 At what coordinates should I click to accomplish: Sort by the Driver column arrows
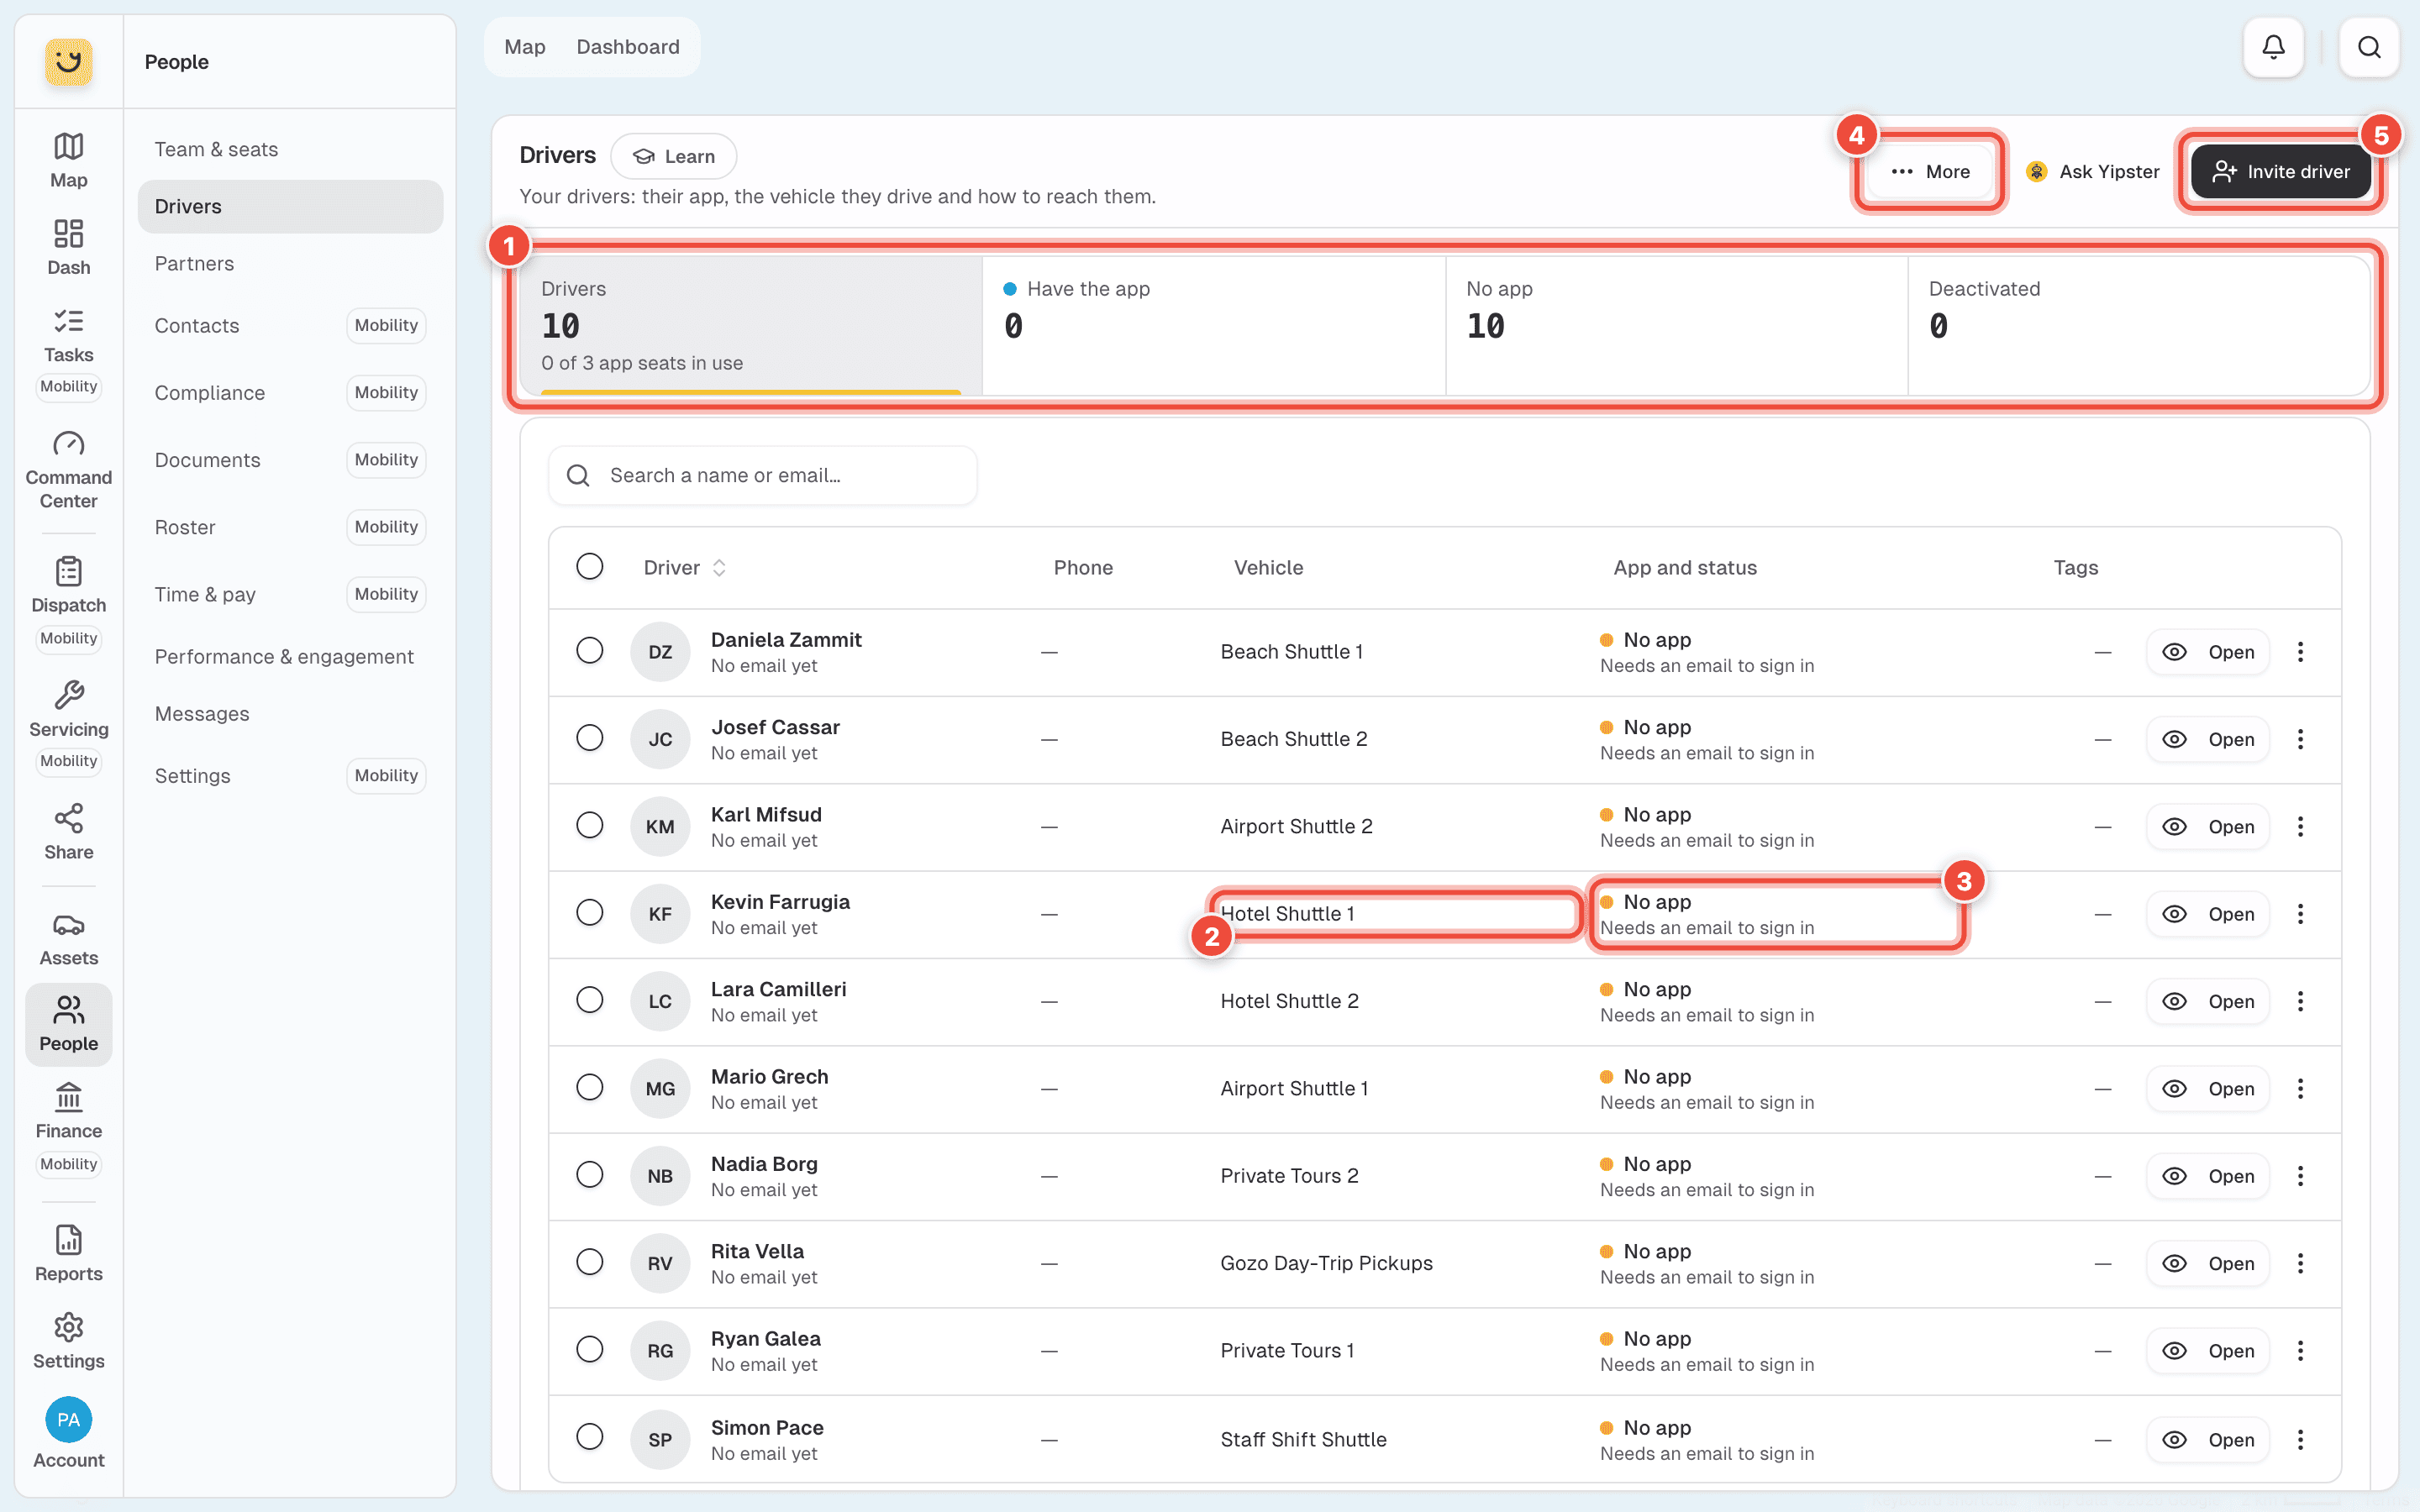click(x=719, y=568)
